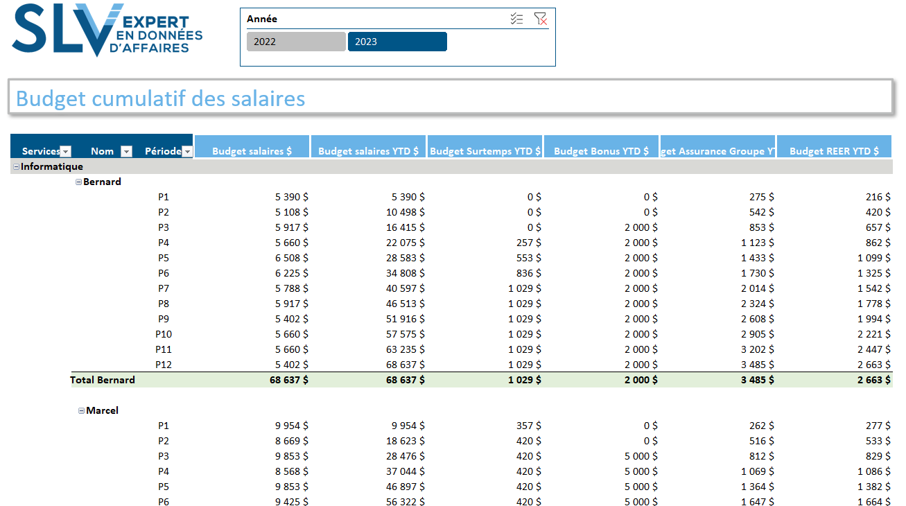
Task: Select year 2023 in the slicer
Action: 397,42
